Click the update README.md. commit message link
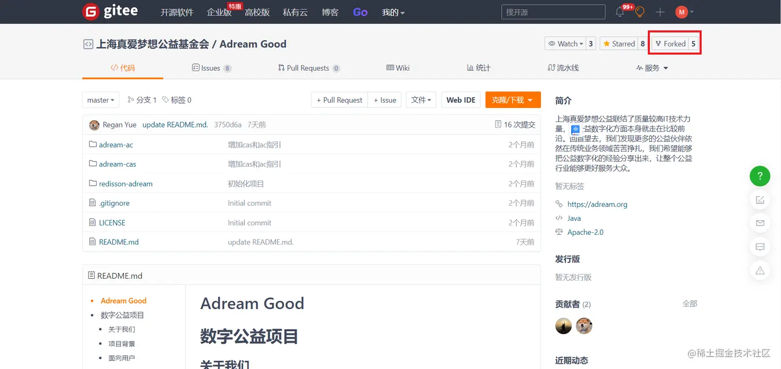 [175, 125]
